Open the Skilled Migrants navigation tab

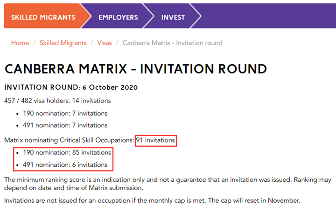[x=43, y=17]
